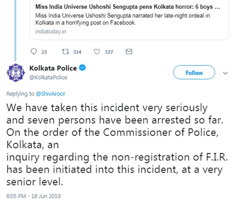Open the 8:05 PM - 18 Jun 2019 timestamp

[x=33, y=196]
